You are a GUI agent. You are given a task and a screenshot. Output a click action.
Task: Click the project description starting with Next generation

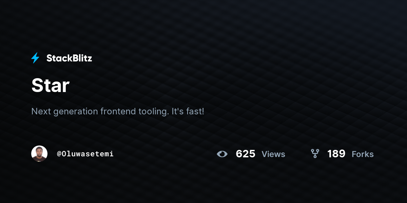click(118, 111)
